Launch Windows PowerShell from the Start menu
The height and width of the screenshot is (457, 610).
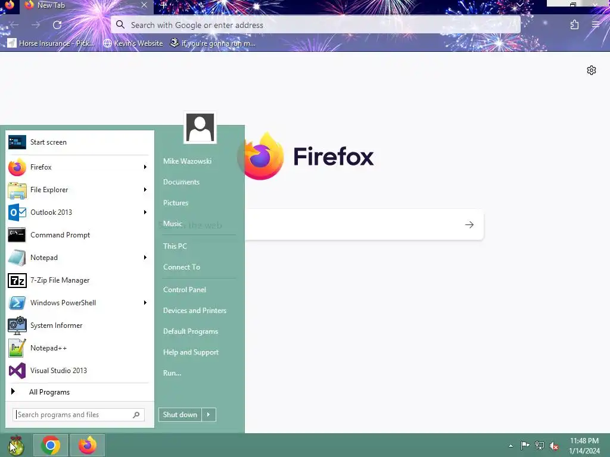point(78,303)
